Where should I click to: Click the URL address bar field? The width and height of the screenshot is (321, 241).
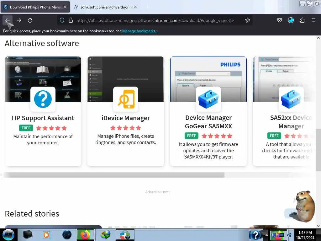pyautogui.click(x=155, y=20)
